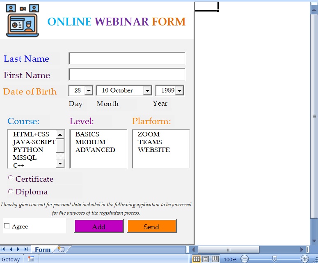Select the Form sheet tab
The width and height of the screenshot is (318, 263).
43,249
